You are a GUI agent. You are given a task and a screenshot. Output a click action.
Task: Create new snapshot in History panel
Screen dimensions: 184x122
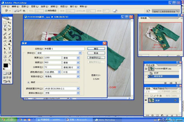click(171, 83)
